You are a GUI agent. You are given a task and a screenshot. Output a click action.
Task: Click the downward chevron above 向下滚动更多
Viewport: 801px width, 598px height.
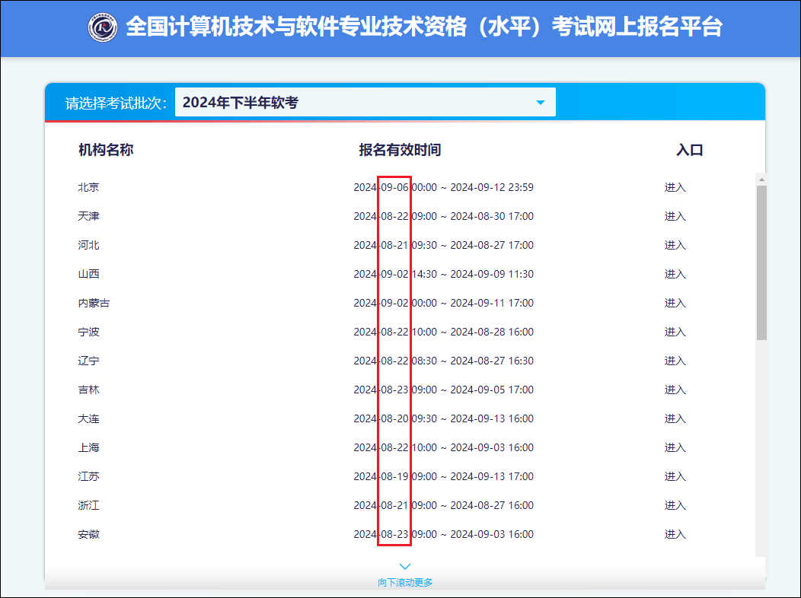point(404,565)
